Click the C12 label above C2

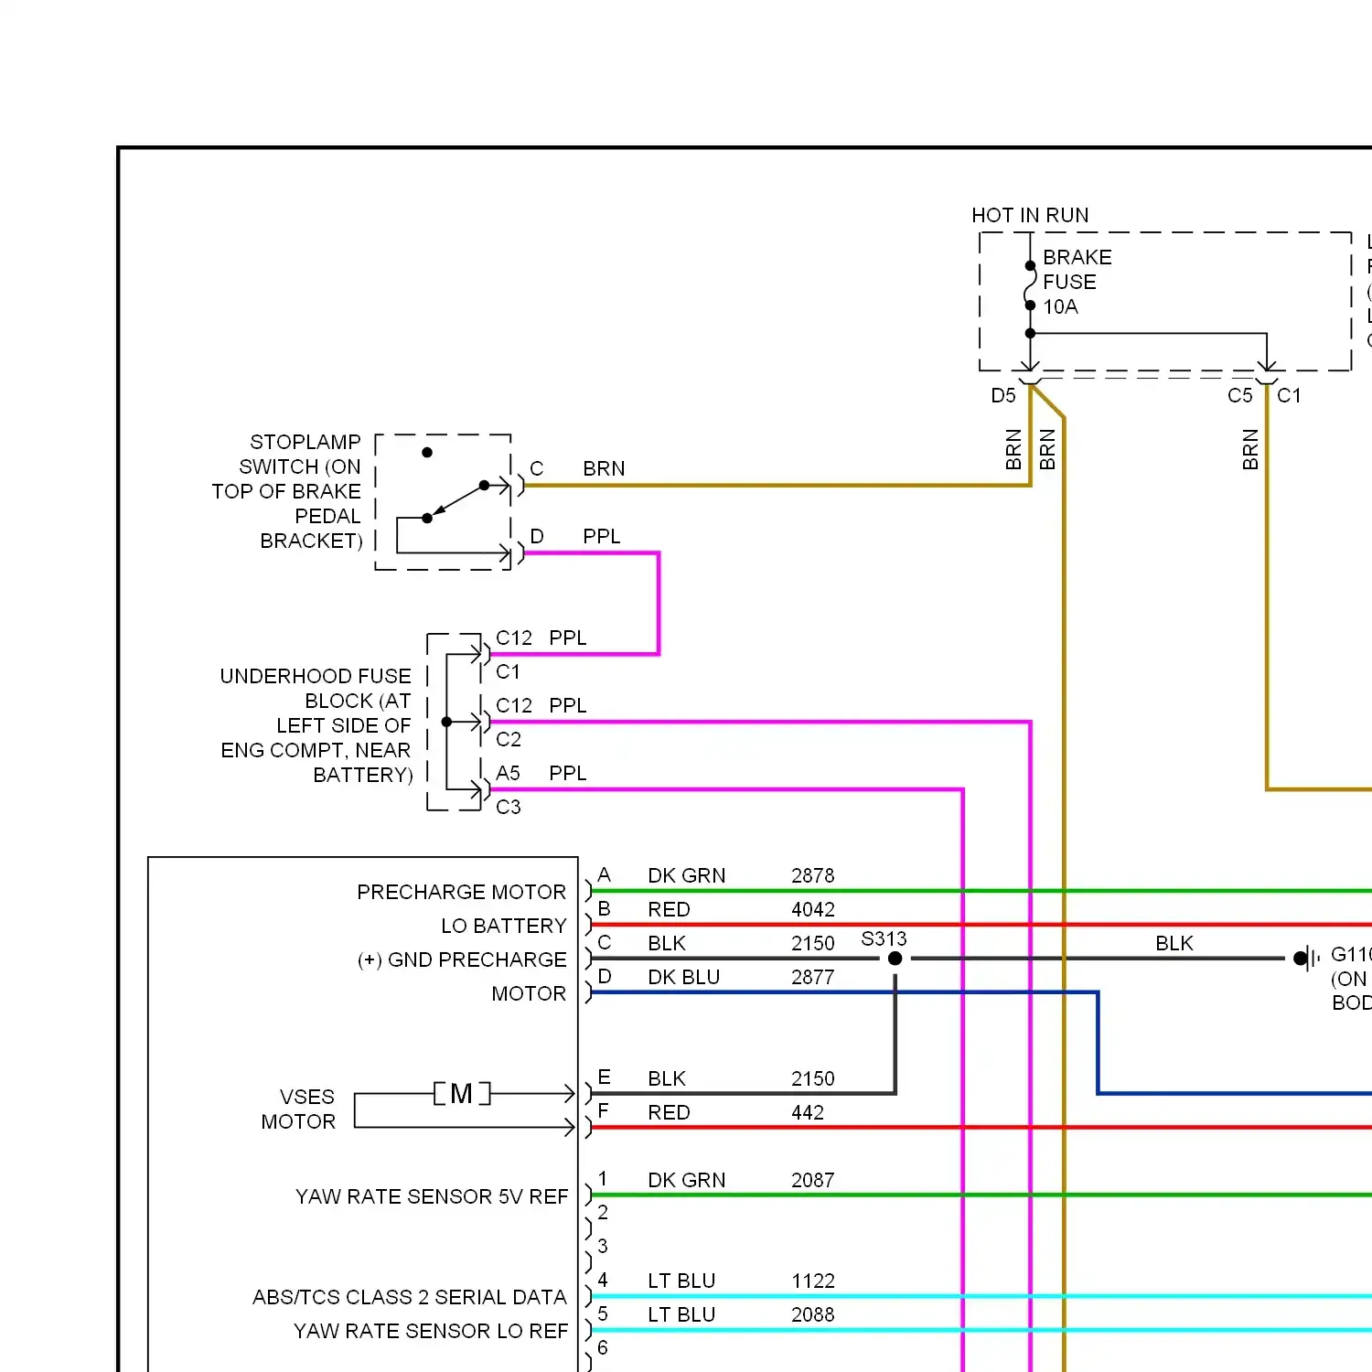point(514,705)
